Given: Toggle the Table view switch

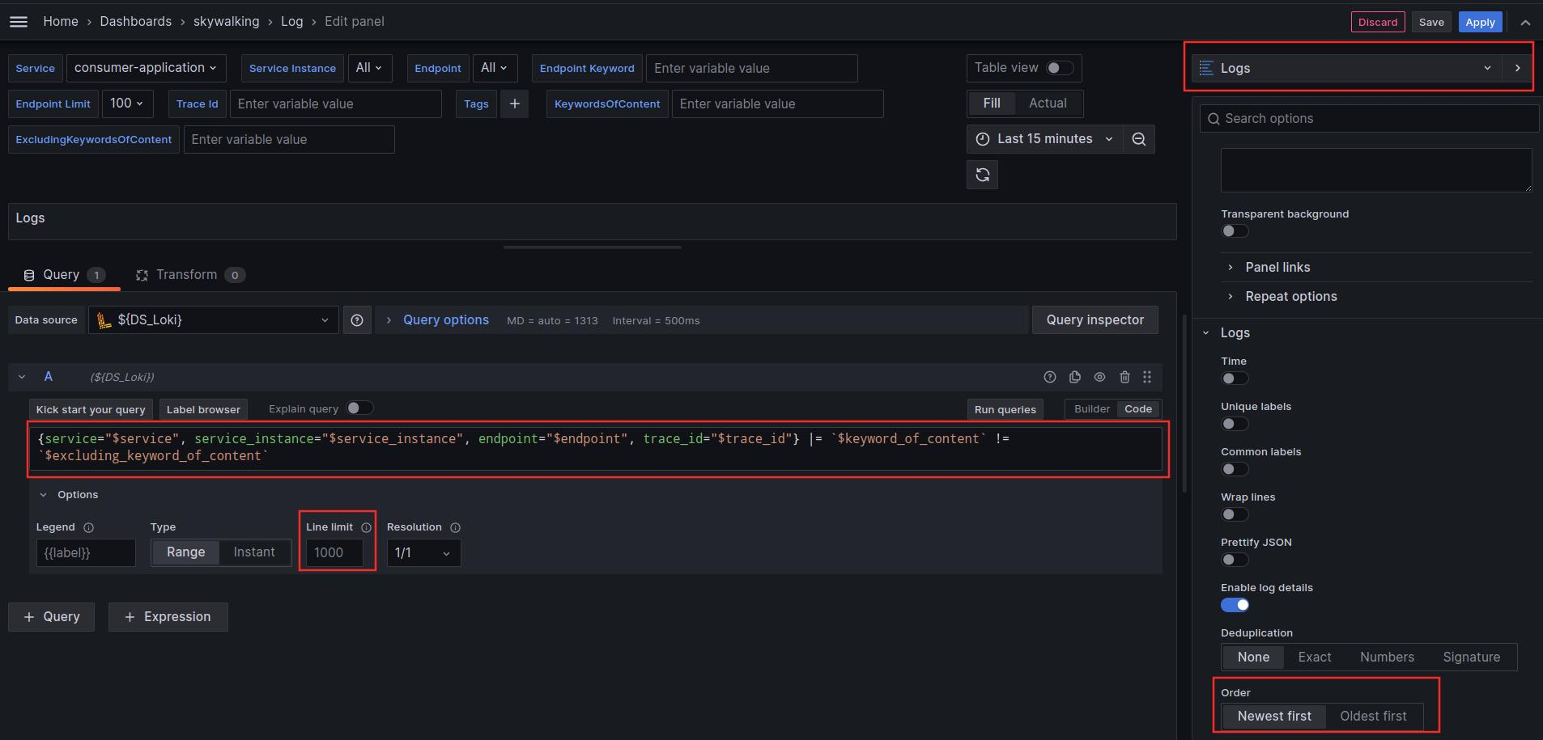Looking at the screenshot, I should tap(1060, 68).
